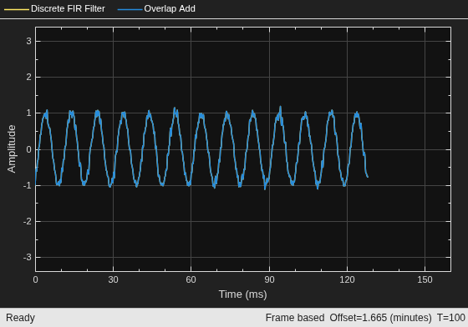Click the amplitude 3 tick label

(28, 41)
